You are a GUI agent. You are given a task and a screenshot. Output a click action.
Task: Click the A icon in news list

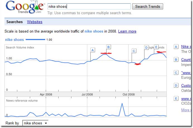point(176,47)
